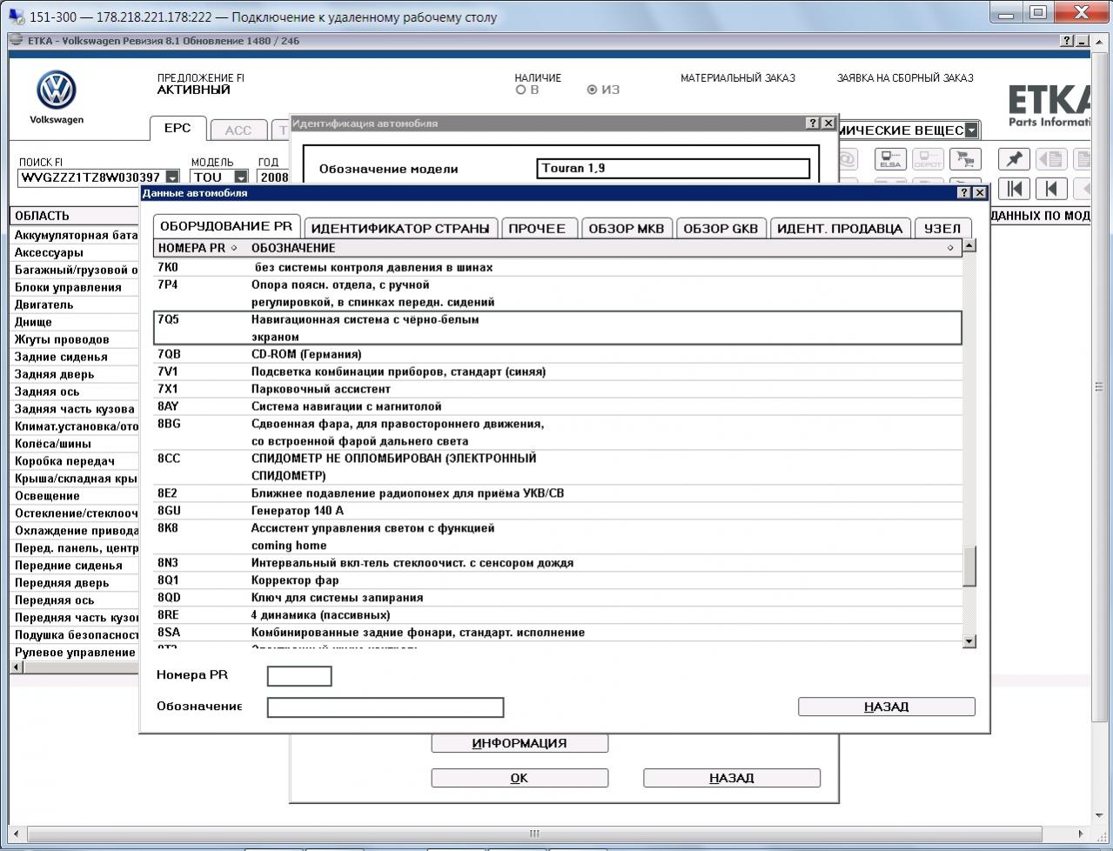Focus the Номера PR input field
Screen dimensions: 1113x851
299,676
